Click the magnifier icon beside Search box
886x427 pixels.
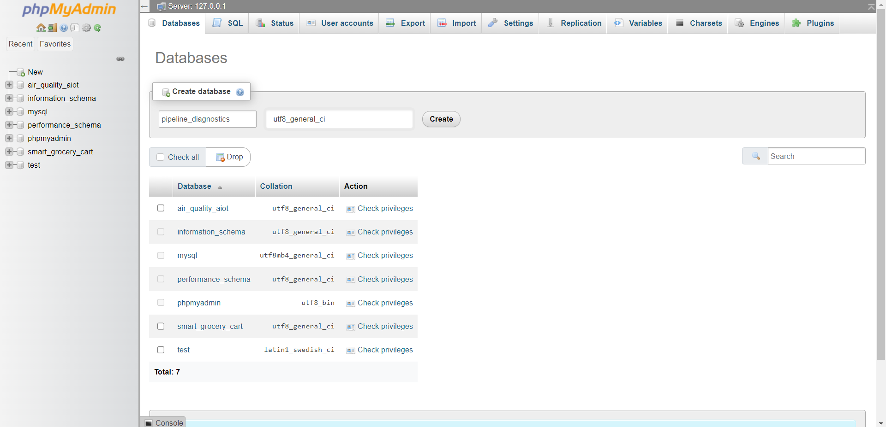coord(755,156)
